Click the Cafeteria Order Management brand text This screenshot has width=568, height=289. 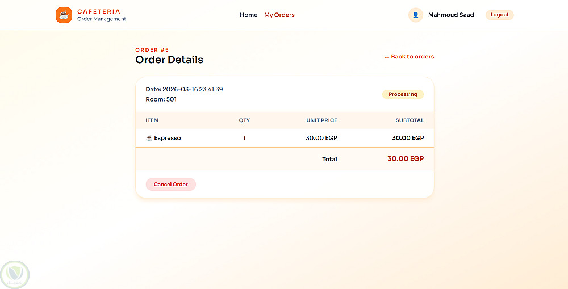point(102,15)
